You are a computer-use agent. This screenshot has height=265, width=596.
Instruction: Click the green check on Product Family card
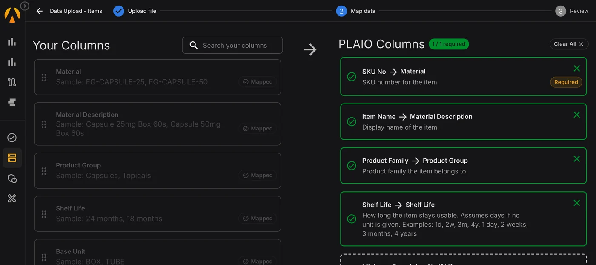point(352,166)
